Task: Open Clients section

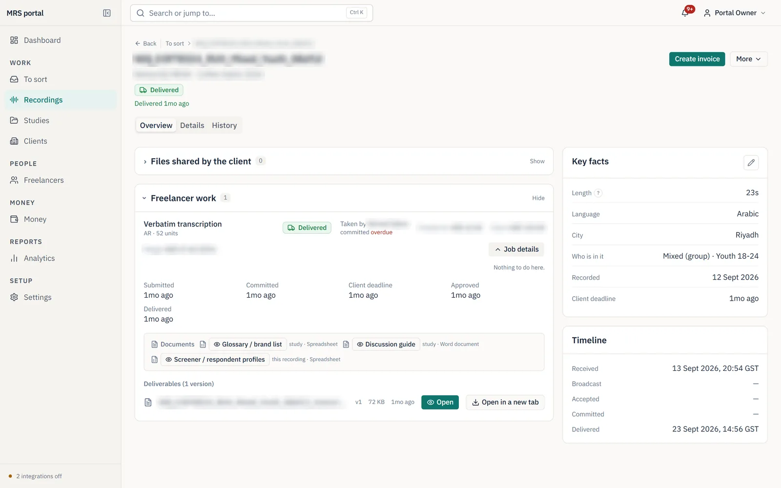Action: tap(61, 141)
